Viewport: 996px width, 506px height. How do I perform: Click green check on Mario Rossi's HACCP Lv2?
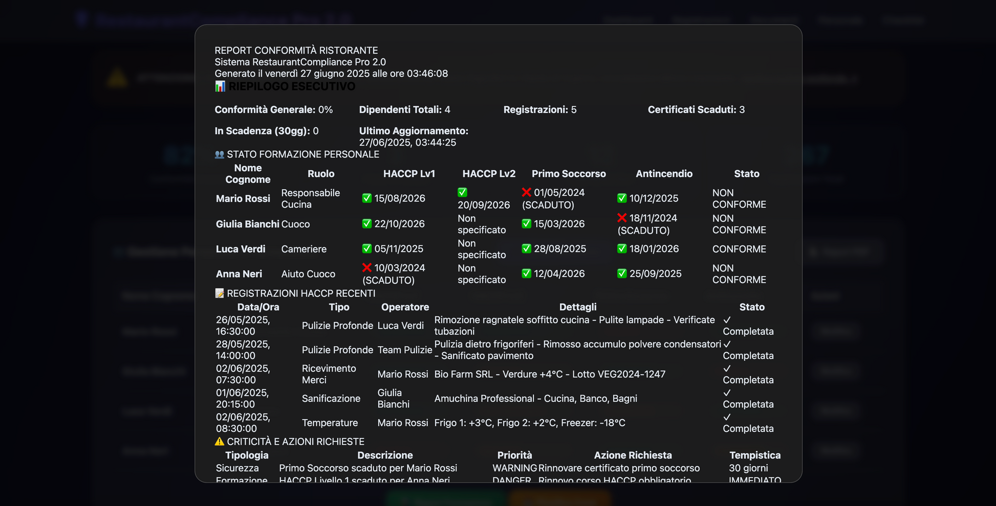coord(462,193)
